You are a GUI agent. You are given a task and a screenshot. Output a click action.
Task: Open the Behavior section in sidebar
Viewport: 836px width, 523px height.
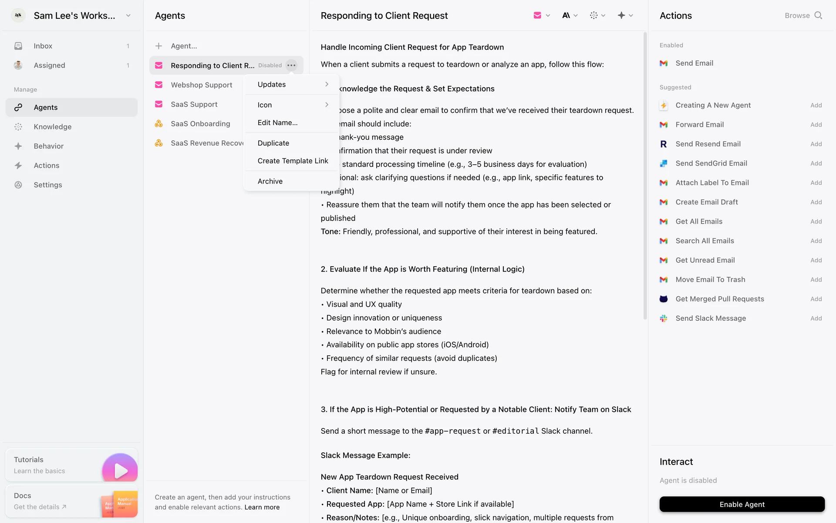[x=48, y=146]
